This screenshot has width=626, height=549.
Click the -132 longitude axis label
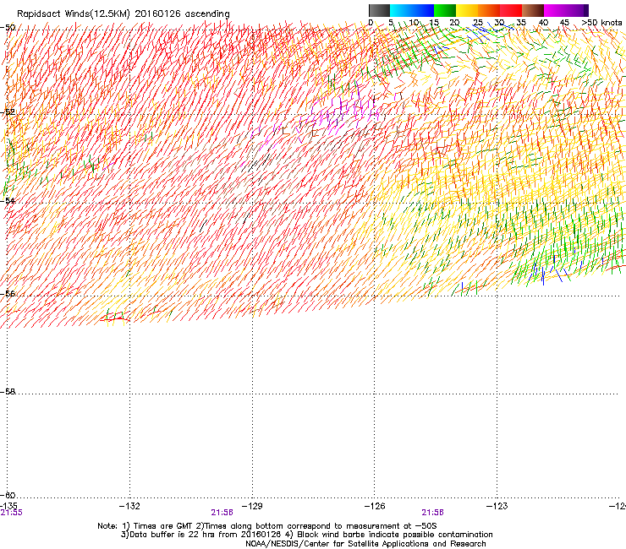[129, 506]
